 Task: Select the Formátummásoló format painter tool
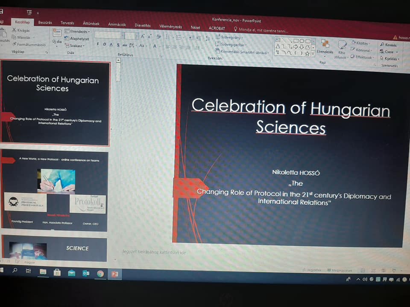[14, 44]
